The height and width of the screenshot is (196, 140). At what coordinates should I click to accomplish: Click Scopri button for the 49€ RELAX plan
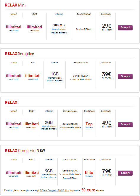[125, 124]
